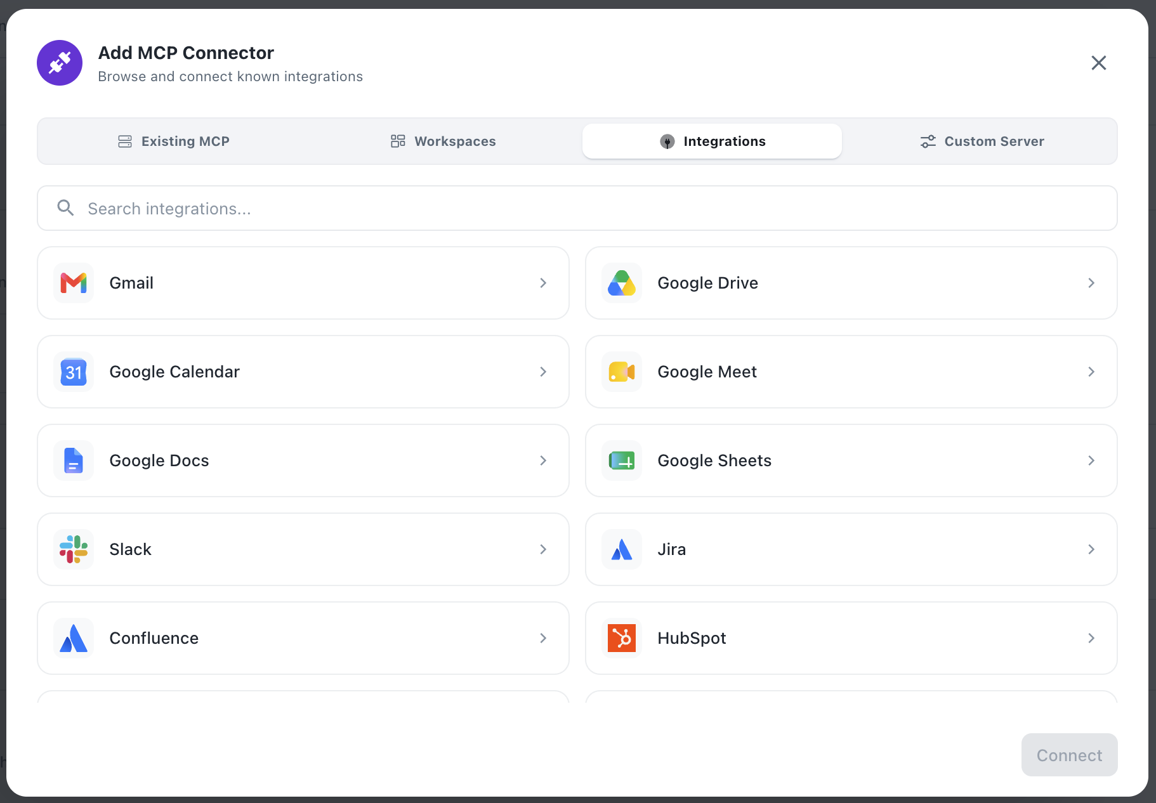The image size is (1156, 803).
Task: Click the Workspaces grid icon
Action: pyautogui.click(x=398, y=141)
